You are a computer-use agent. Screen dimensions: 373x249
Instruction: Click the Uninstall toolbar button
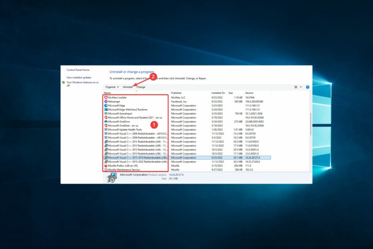(128, 87)
